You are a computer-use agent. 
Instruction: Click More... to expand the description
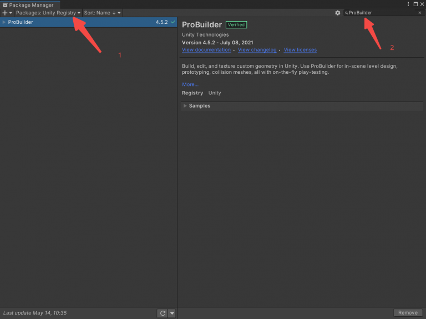tap(190, 84)
